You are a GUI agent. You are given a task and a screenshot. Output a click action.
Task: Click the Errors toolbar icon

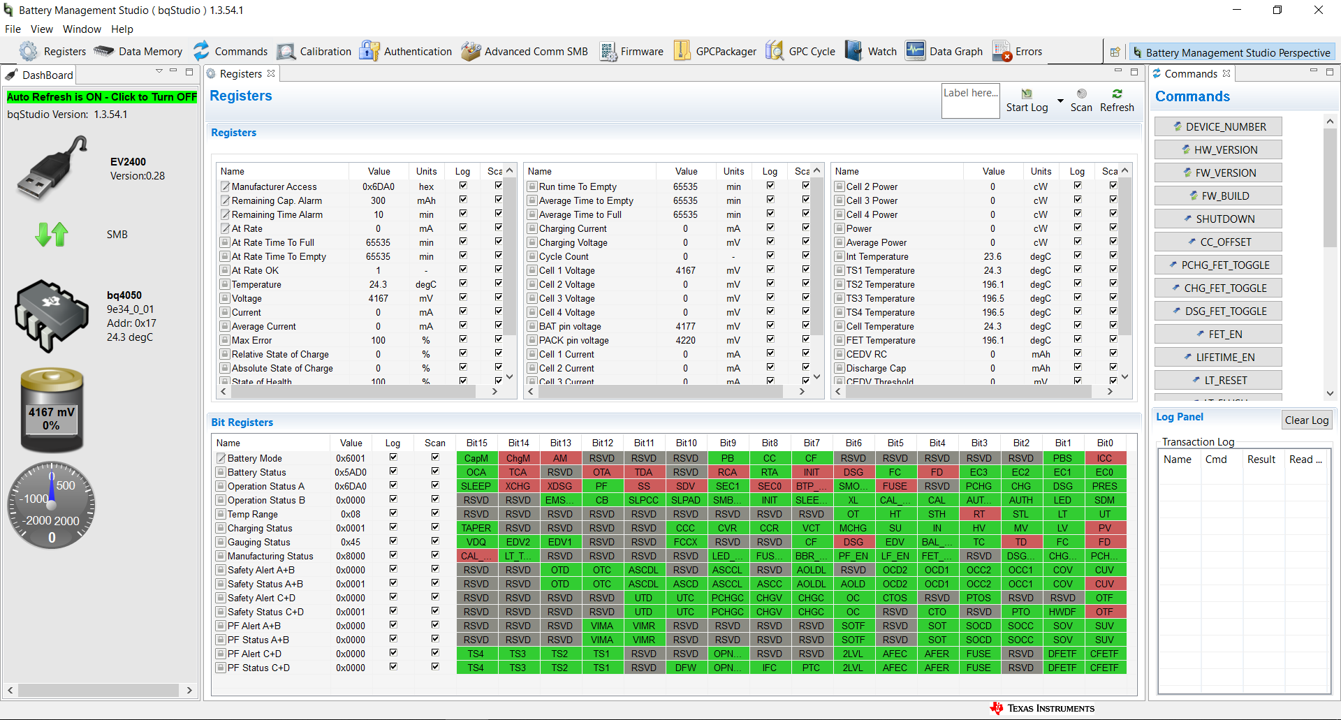pyautogui.click(x=1002, y=52)
